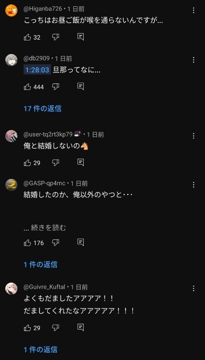The height and width of the screenshot is (360, 205).
Task: Click @db2909's avatar thumbnail
Action: click(11, 60)
